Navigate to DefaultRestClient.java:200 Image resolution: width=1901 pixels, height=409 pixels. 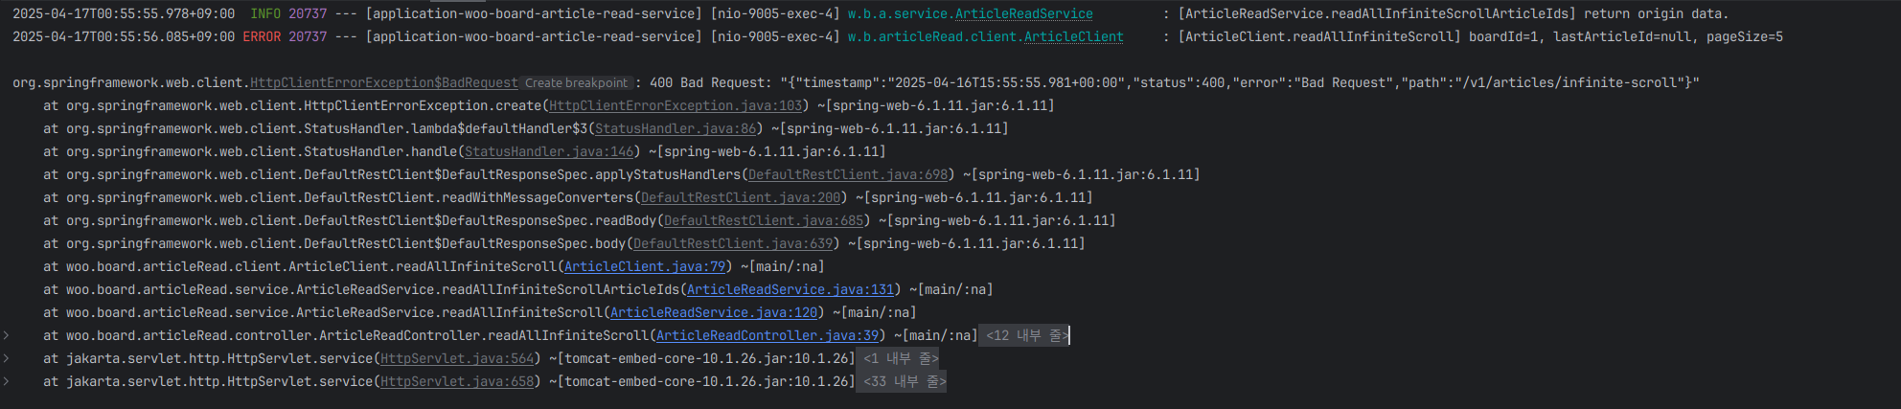[741, 198]
